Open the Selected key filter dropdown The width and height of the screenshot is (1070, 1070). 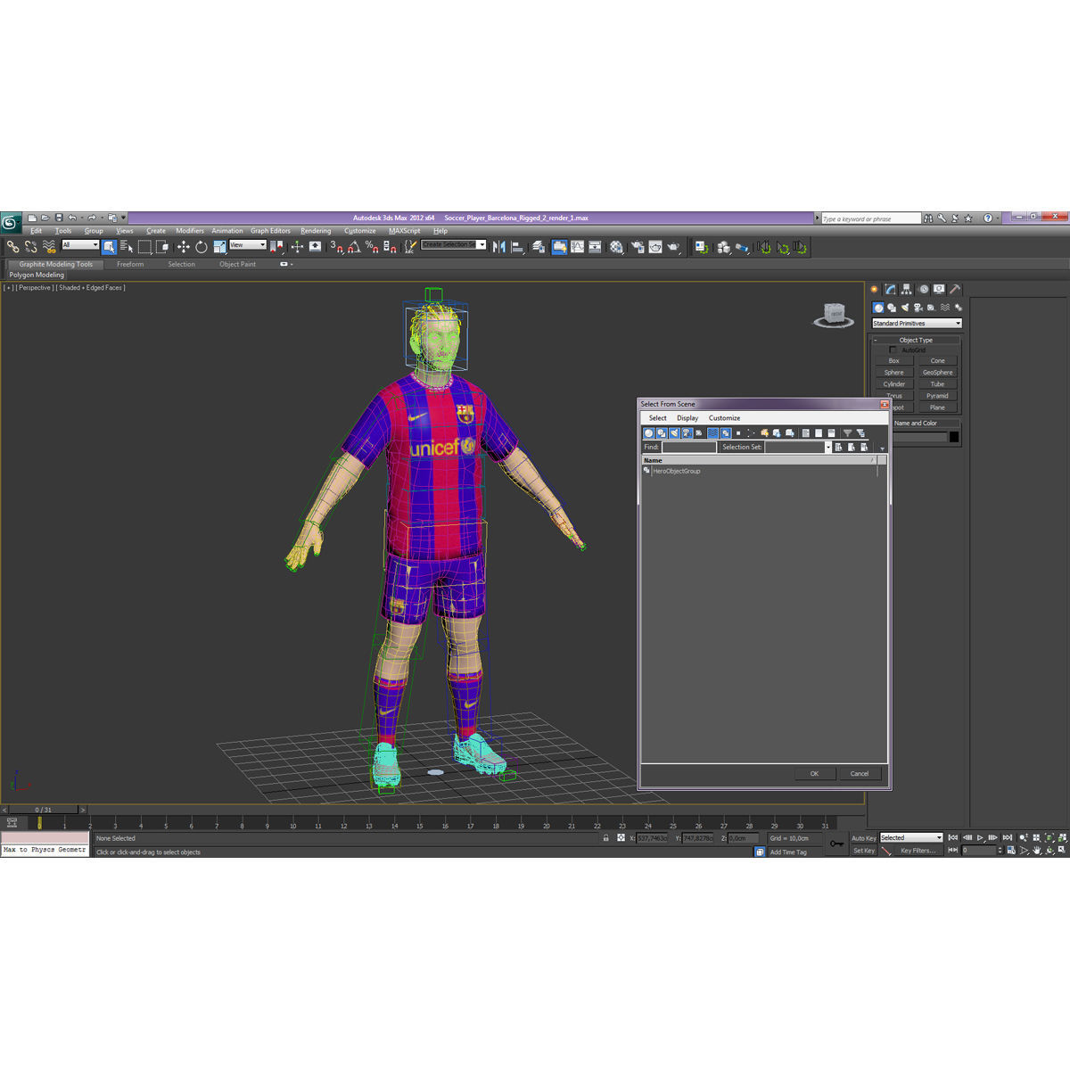click(911, 838)
